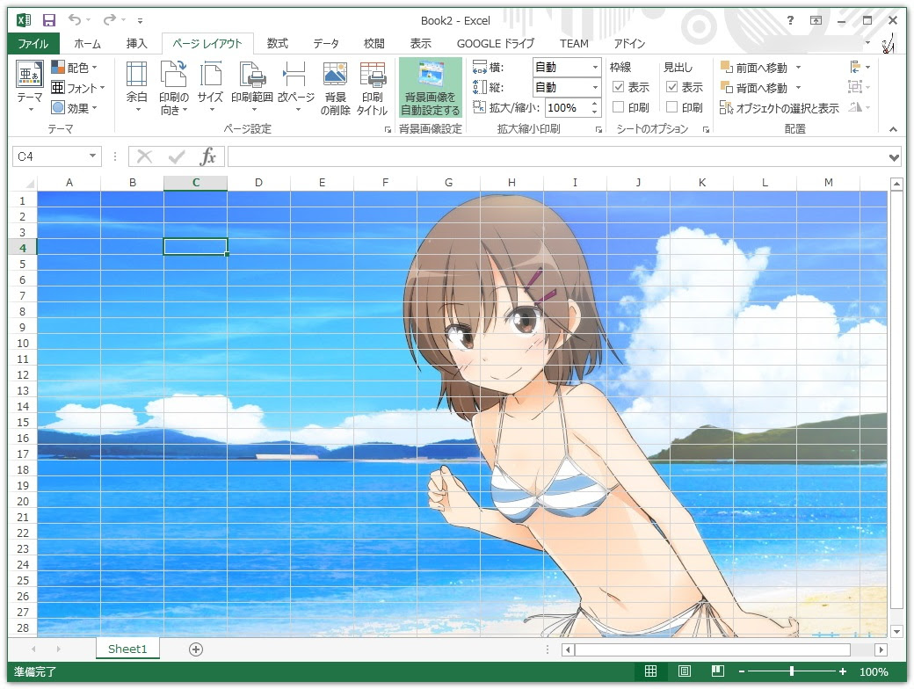Click 背面へ移動 (Send Backward) button

[754, 87]
